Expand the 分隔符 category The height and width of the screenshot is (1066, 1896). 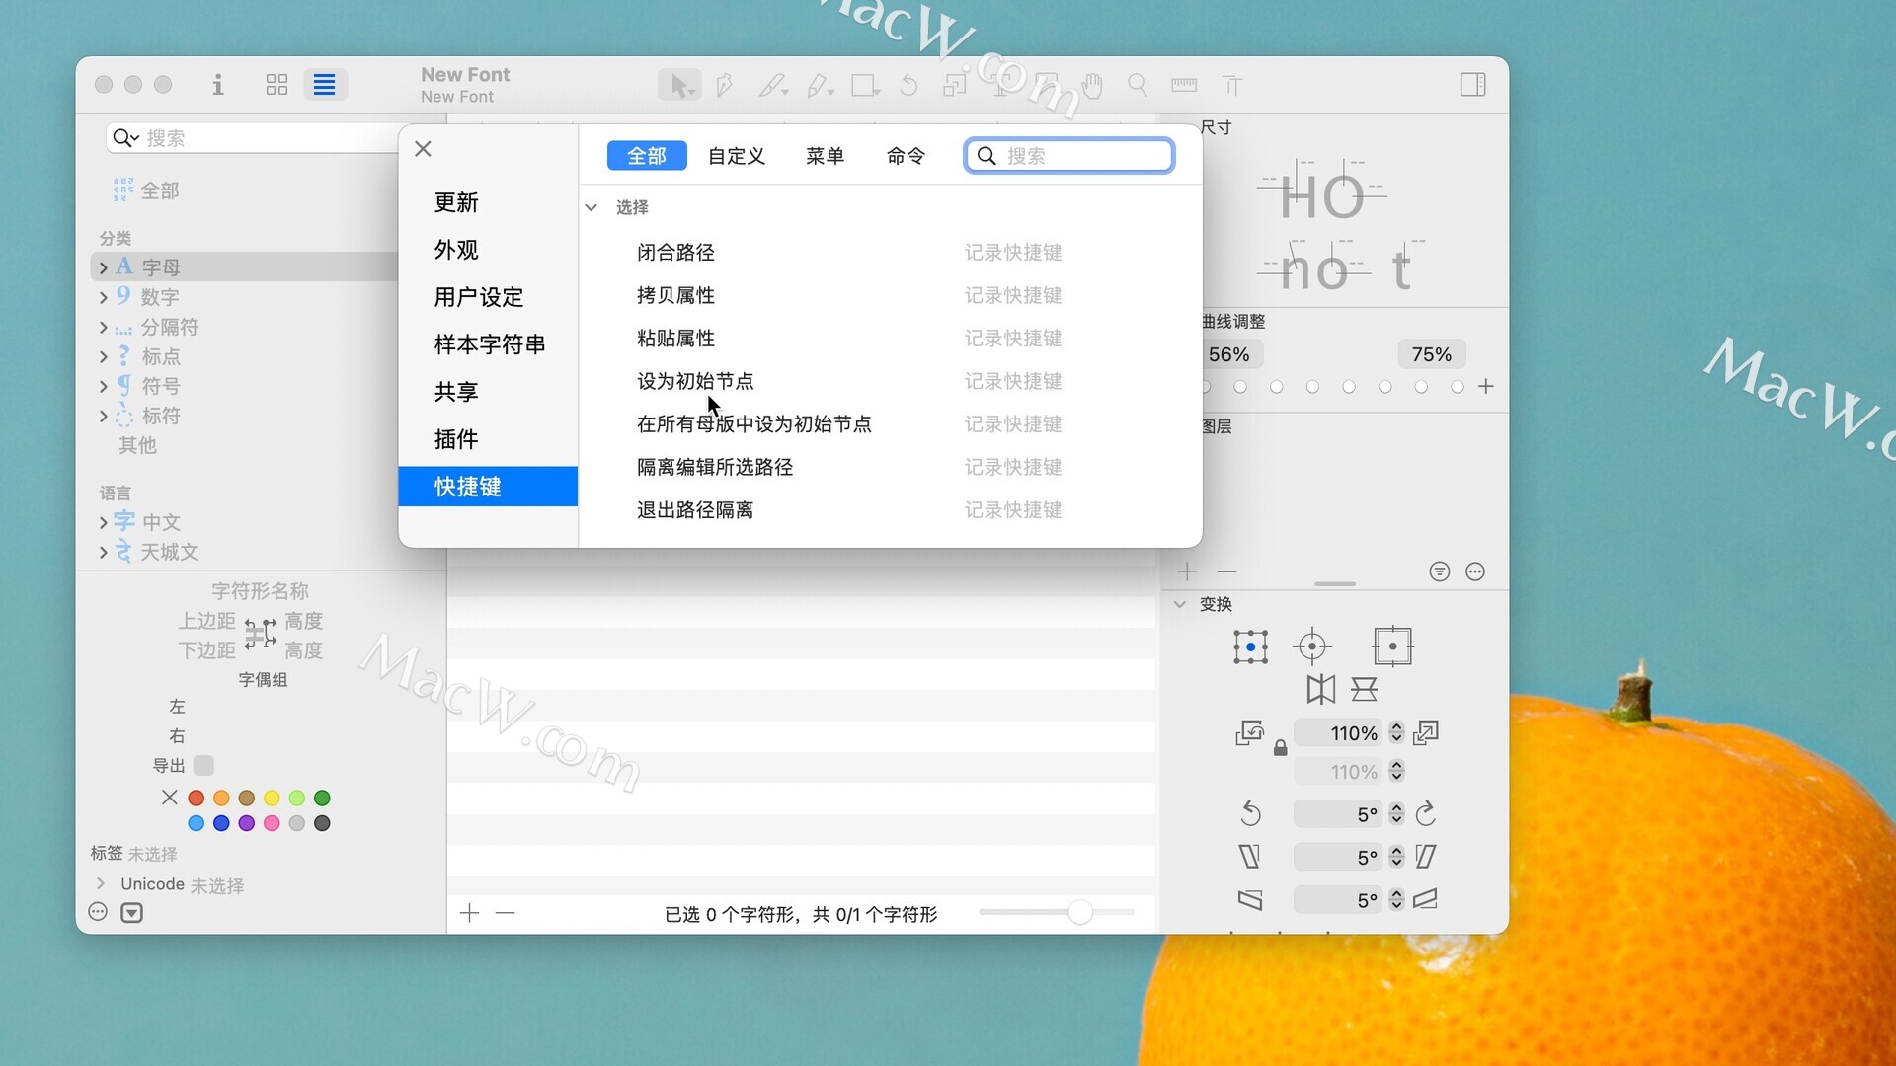pos(104,327)
